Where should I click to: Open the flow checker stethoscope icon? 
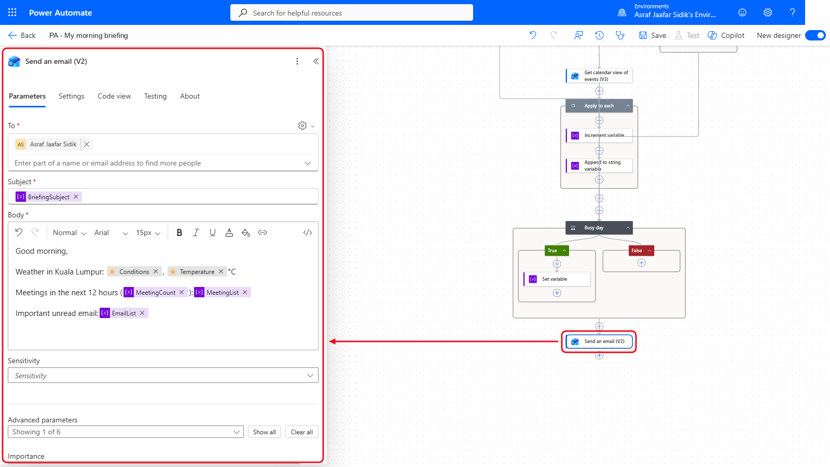click(x=620, y=35)
